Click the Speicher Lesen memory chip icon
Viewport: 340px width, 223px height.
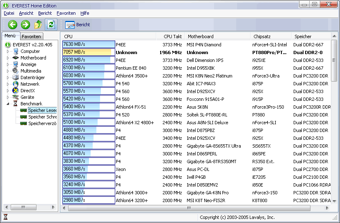tap(23, 110)
